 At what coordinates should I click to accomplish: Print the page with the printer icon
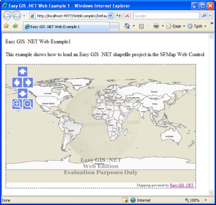156,26
